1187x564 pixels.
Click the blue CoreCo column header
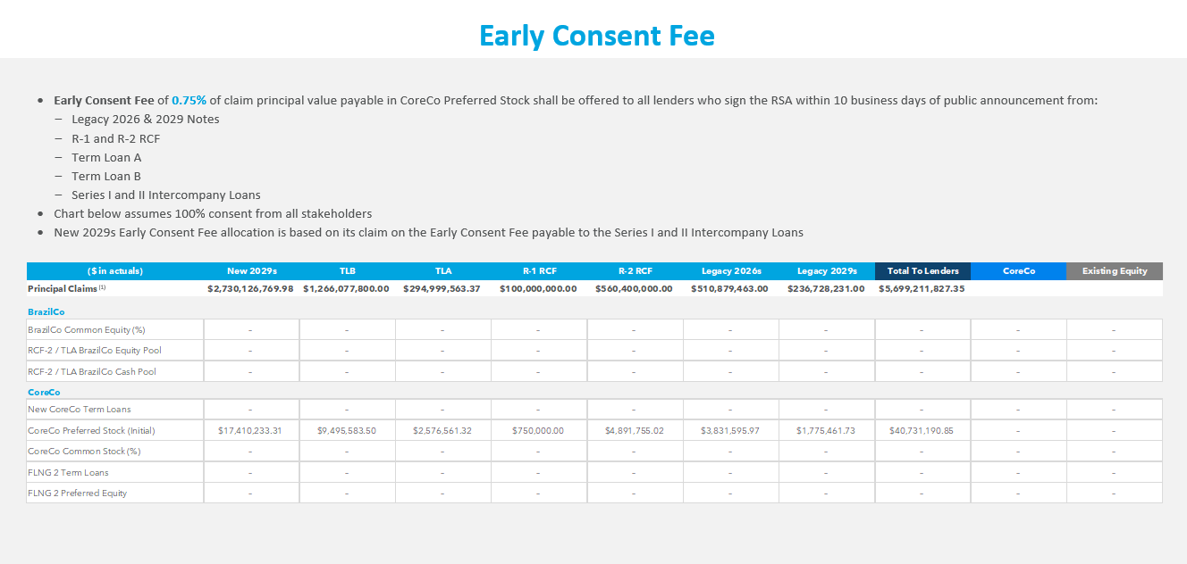(1018, 271)
